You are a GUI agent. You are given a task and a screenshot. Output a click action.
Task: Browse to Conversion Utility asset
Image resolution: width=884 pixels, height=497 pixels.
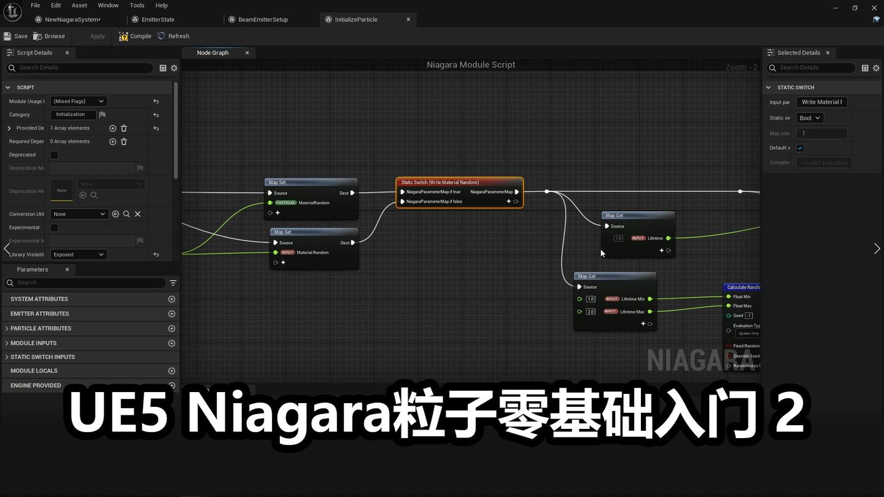pos(126,214)
